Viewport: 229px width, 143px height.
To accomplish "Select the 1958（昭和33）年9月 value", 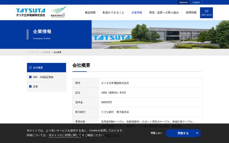I will click(x=113, y=93).
